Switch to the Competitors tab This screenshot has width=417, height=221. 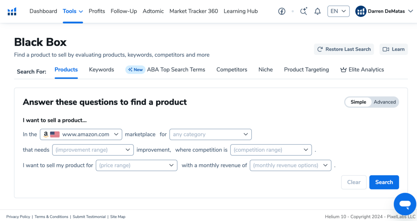coord(232,70)
